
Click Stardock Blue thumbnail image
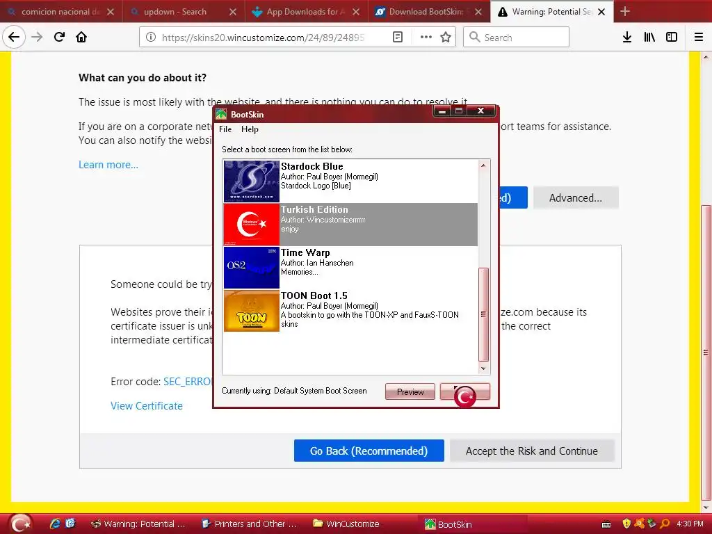tap(252, 181)
